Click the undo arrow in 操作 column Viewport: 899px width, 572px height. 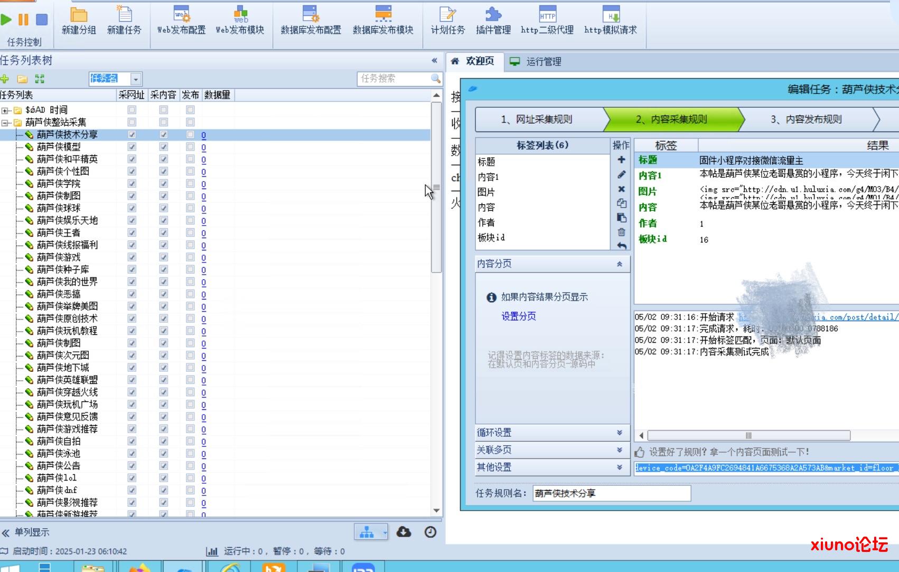coord(621,246)
